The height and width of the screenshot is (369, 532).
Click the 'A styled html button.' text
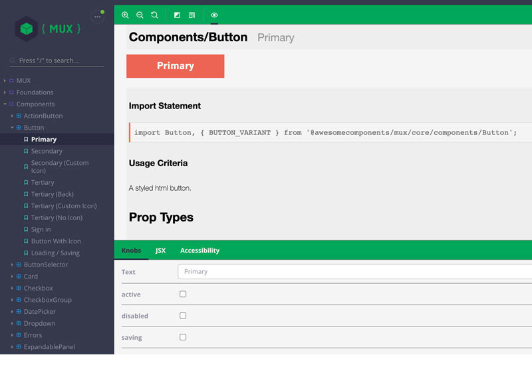coord(160,188)
